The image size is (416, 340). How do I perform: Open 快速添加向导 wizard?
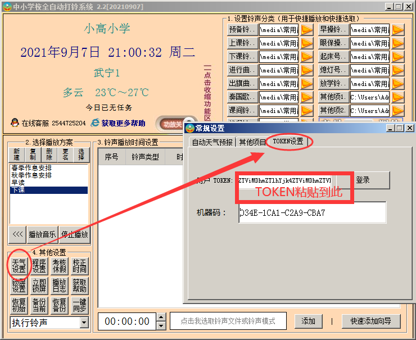click(371, 321)
